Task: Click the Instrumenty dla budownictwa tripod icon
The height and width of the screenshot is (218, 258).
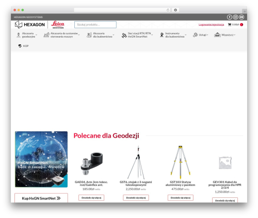Action: point(162,35)
